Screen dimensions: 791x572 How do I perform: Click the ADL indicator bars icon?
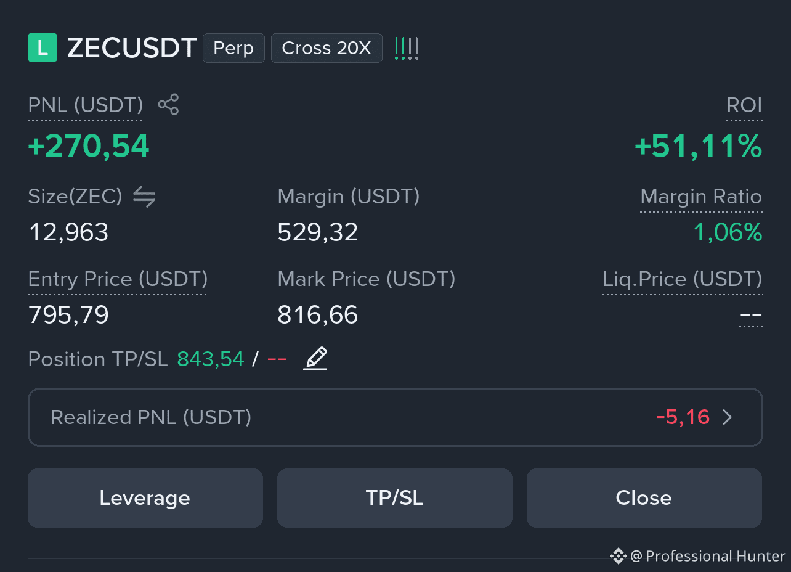(x=407, y=48)
